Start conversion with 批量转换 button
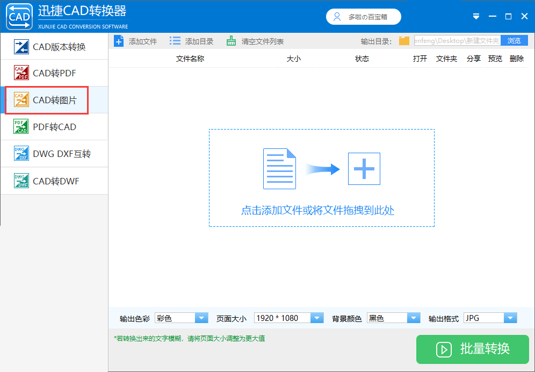Image resolution: width=535 pixels, height=372 pixels. [473, 349]
